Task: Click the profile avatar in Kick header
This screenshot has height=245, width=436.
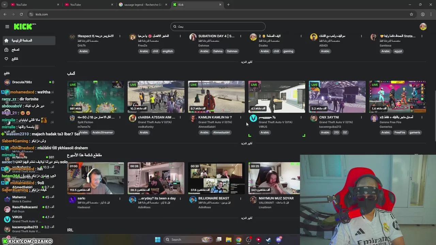Action: pos(423,27)
